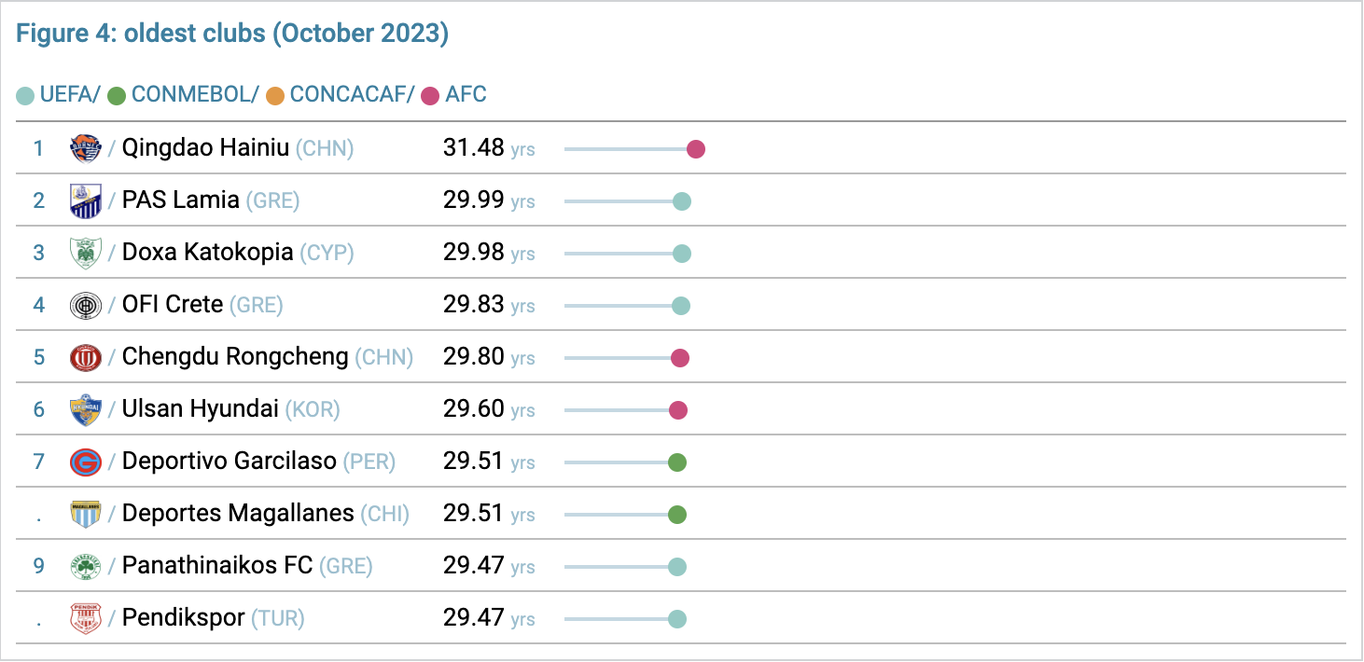Click the Qingdao Hainiu club name
Screen dimensions: 1364x662
[x=205, y=148]
